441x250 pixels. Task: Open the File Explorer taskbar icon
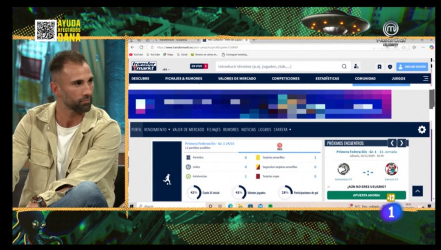point(240,206)
